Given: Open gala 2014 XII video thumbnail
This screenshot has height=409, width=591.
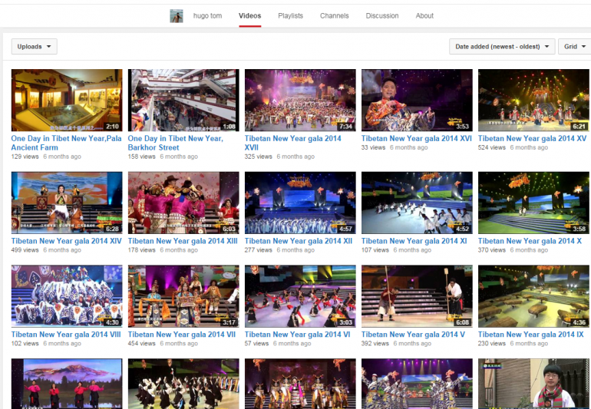Looking at the screenshot, I should click(x=300, y=203).
